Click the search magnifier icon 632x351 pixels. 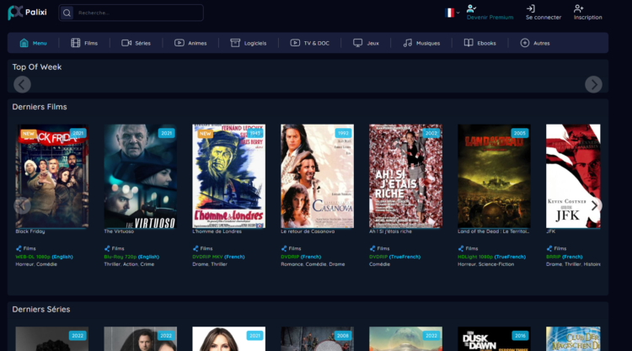(67, 13)
